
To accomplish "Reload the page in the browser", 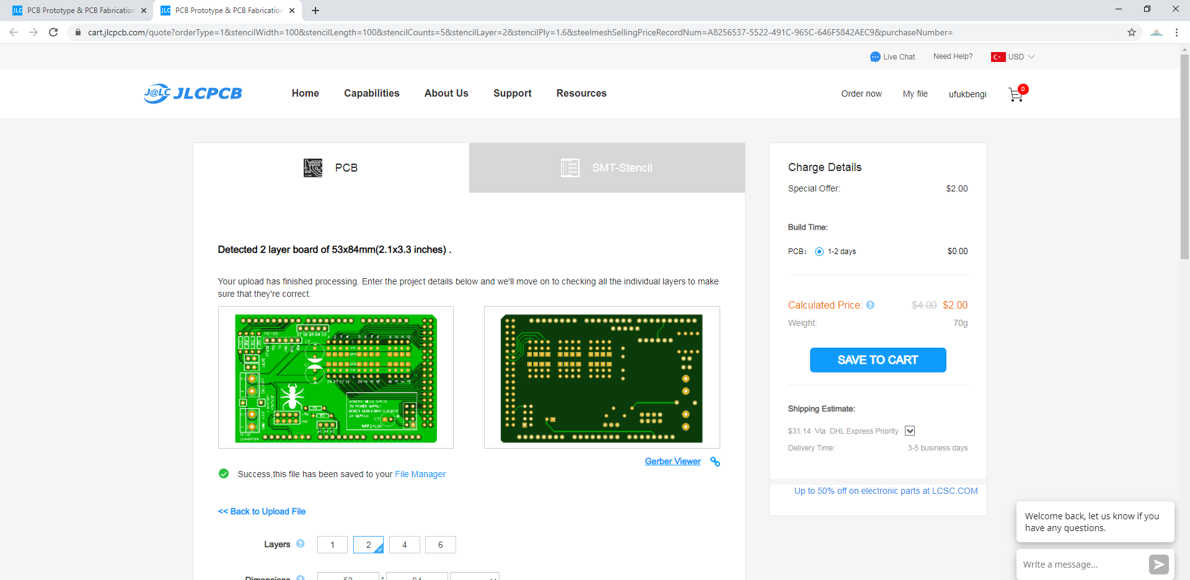I will click(53, 32).
